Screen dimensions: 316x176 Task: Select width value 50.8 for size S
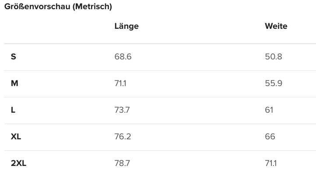tap(274, 56)
